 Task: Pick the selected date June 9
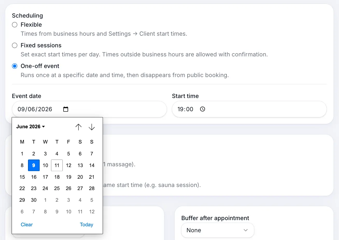pyautogui.click(x=34, y=165)
